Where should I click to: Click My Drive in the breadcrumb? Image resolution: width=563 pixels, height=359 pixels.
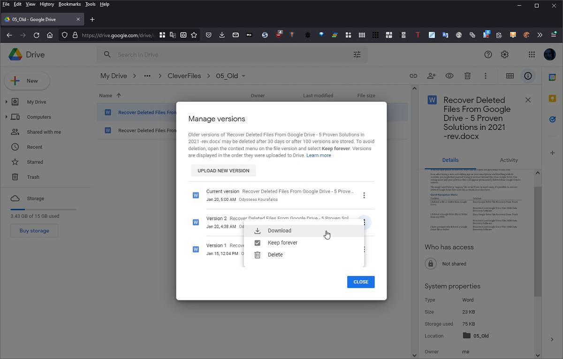coord(114,76)
